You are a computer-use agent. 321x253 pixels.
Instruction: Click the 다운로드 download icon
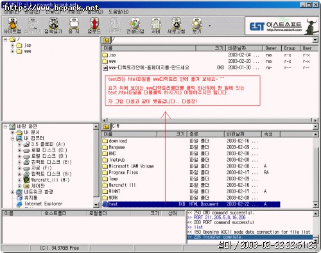(x=114, y=26)
